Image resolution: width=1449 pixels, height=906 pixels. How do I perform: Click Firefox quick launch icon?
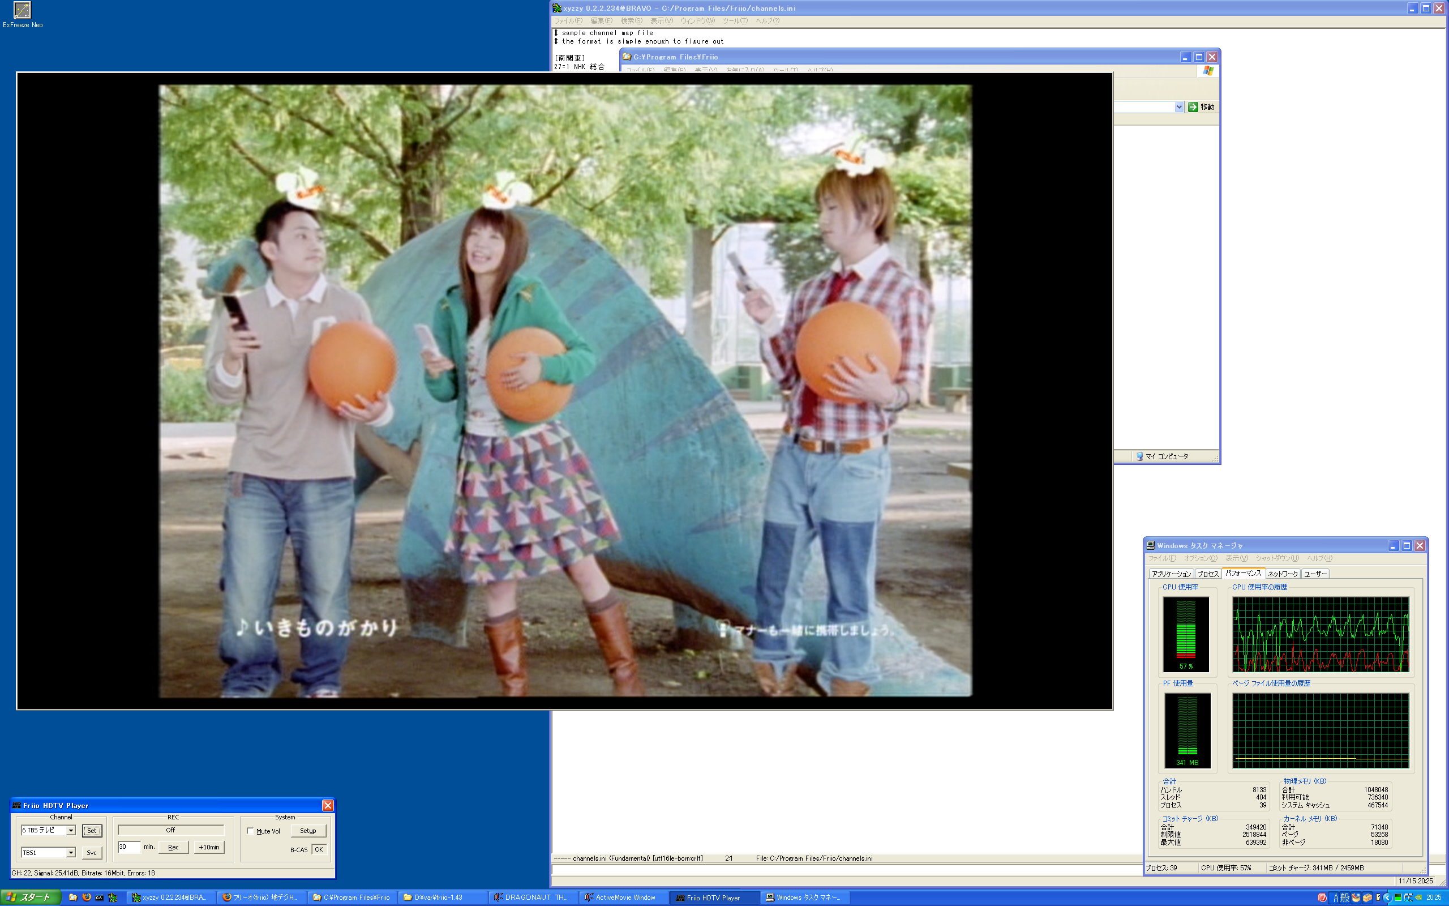coord(86,897)
